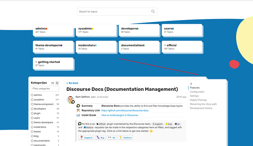Open the documentation category card
Viewport: 253px width, 146px height.
(x=139, y=47)
